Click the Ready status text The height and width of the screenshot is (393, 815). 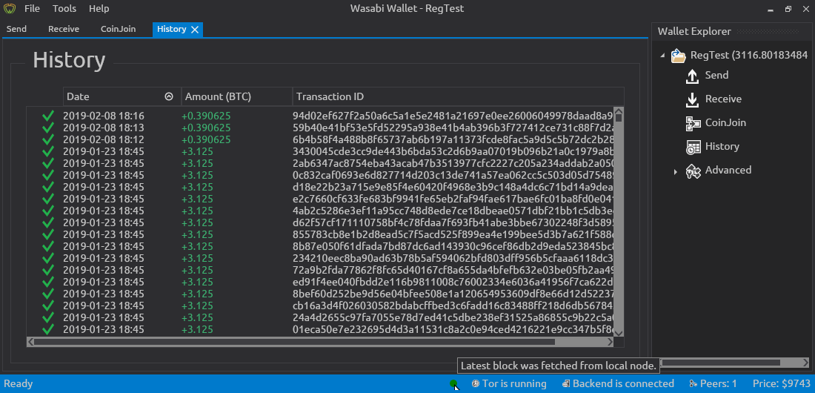pos(19,384)
